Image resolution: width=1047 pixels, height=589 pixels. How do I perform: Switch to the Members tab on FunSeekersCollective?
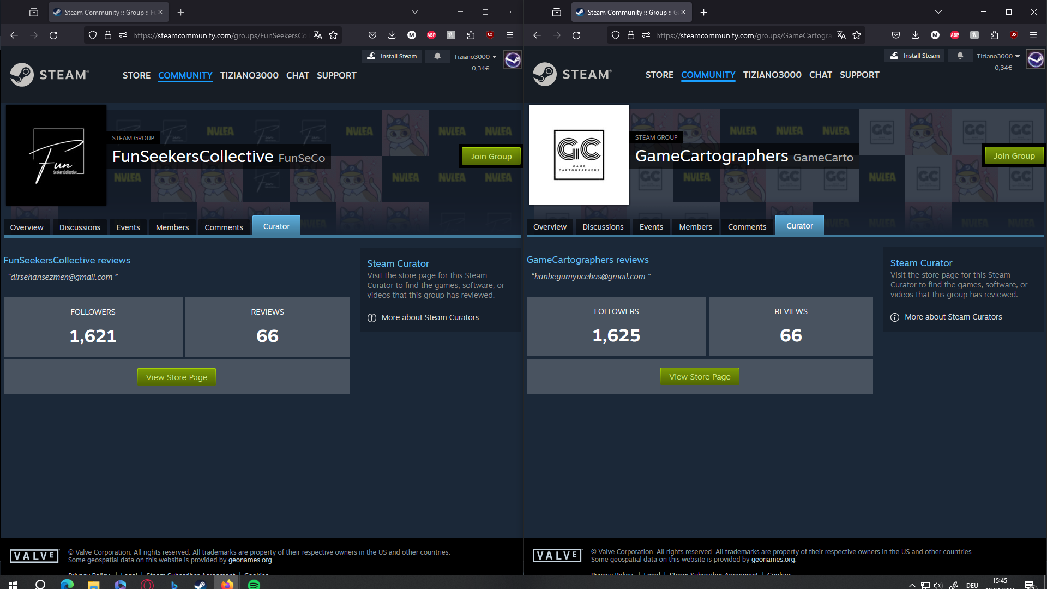(172, 227)
